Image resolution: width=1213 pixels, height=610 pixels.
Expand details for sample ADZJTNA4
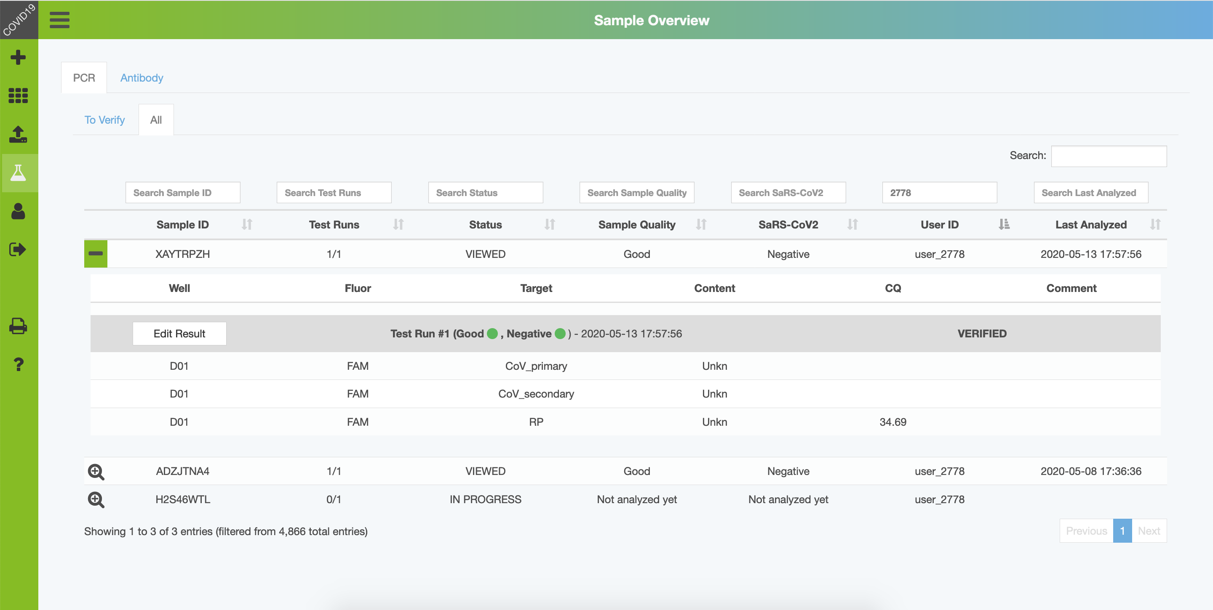(x=96, y=472)
